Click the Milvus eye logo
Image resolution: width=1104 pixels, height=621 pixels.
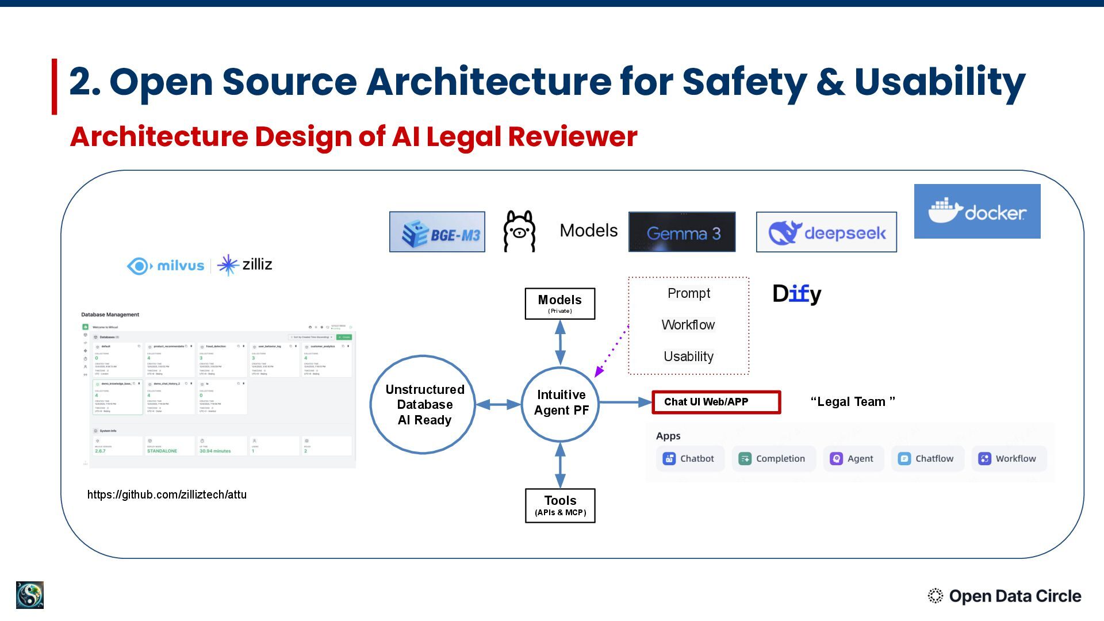click(139, 266)
